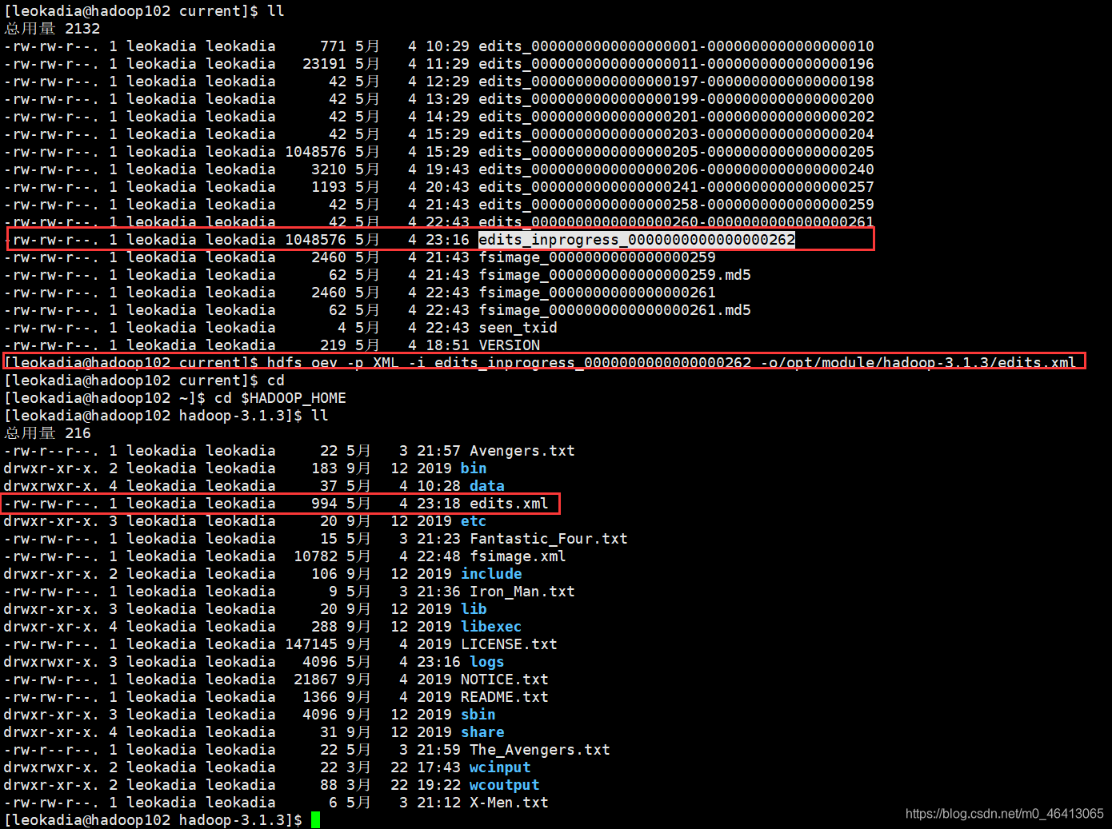Click edits file 0000000000000000205-0000000000000000205

point(676,152)
